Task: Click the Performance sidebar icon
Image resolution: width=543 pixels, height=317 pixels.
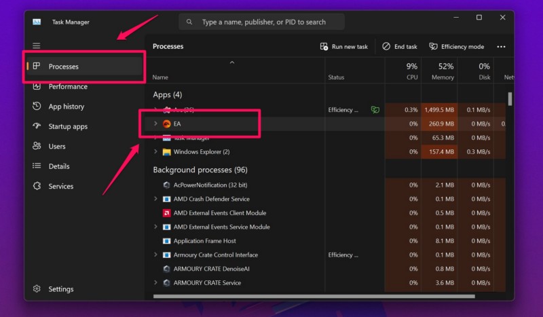Action: pos(37,87)
